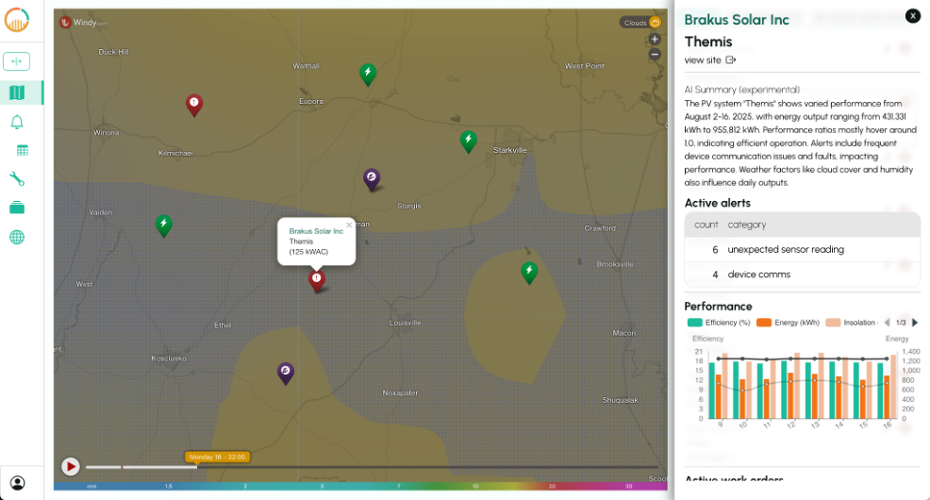Select the device comms alert row
The width and height of the screenshot is (930, 500).
[x=802, y=275]
